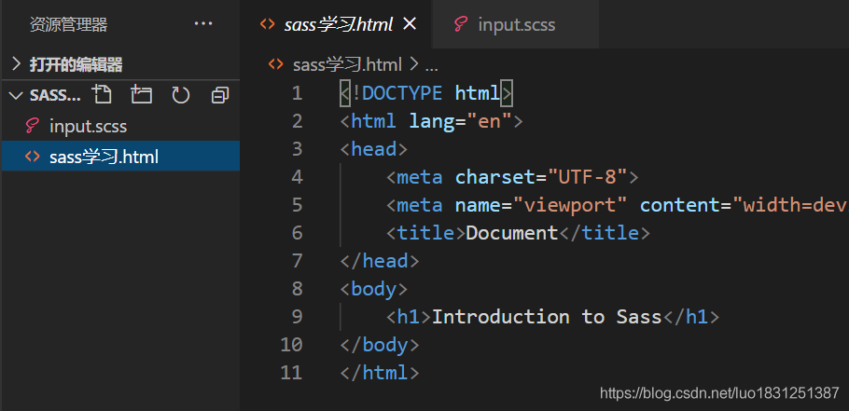Click charset="UTF-8" on line 4
Viewport: 849px width, 411px height.
coord(541,177)
